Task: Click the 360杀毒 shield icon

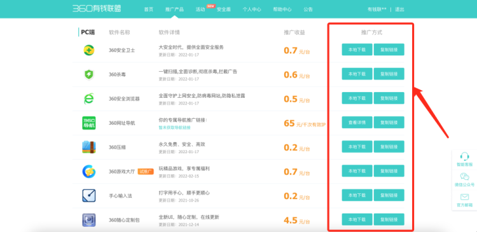Action: pos(89,74)
